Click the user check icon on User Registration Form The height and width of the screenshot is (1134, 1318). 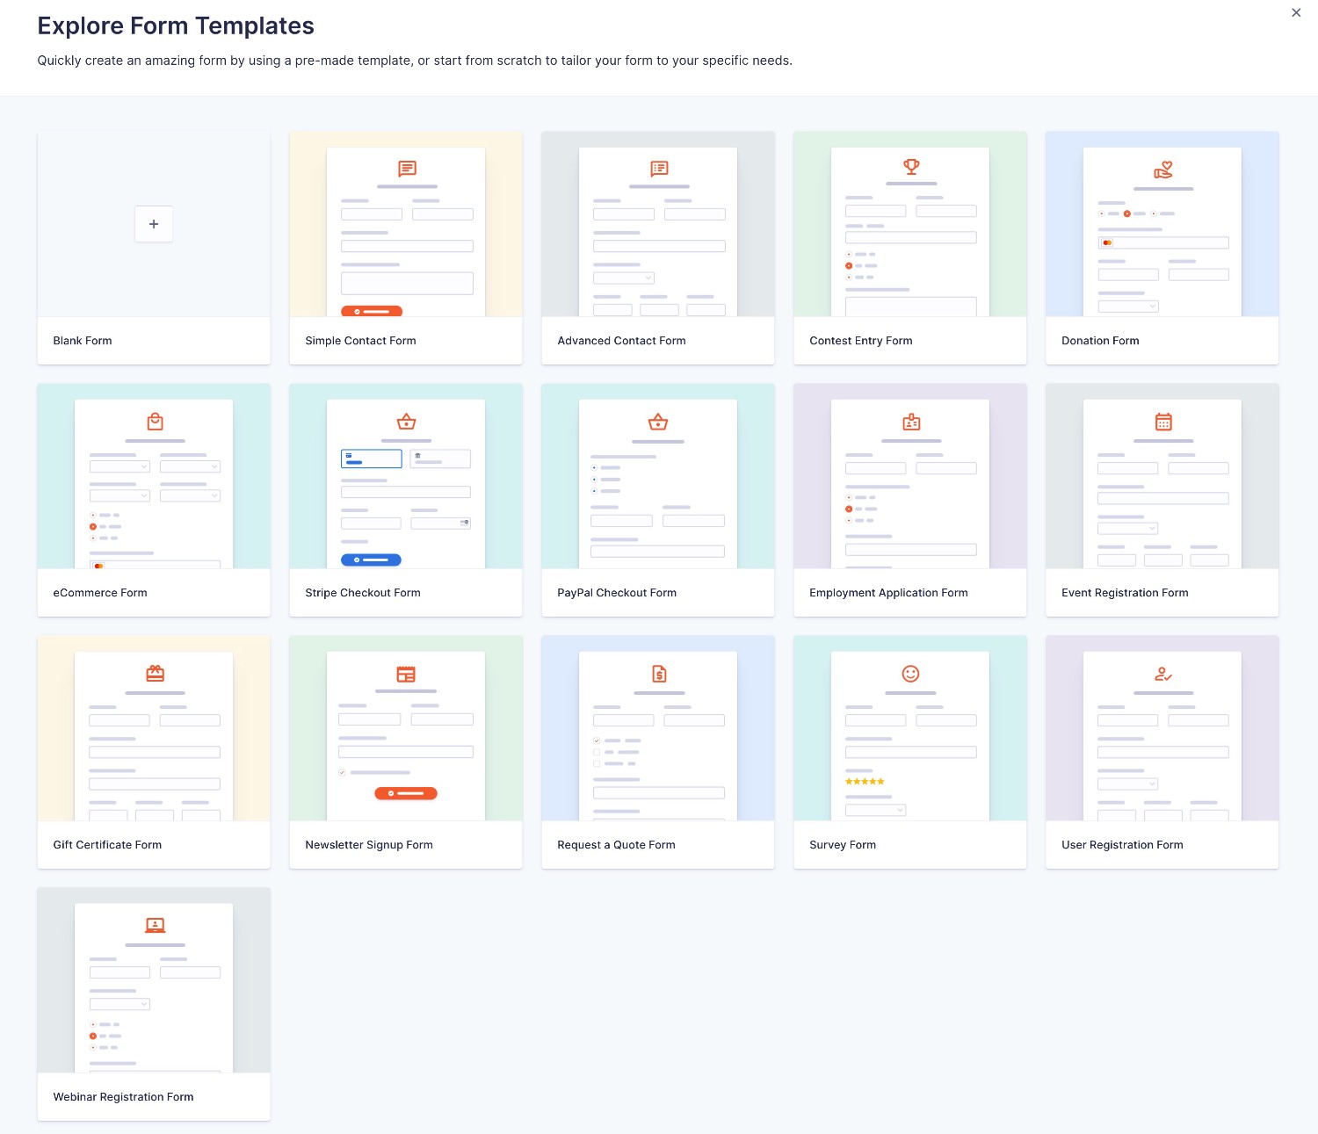click(1163, 674)
